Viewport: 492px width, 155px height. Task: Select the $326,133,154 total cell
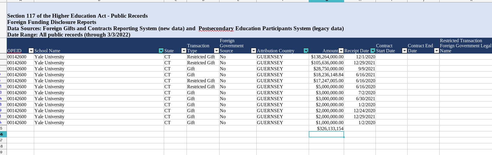pyautogui.click(x=326, y=128)
